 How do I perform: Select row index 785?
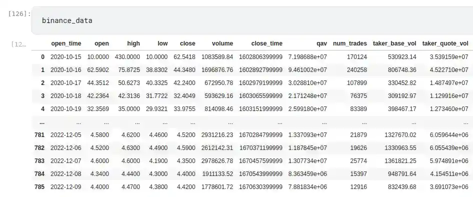click(x=40, y=186)
